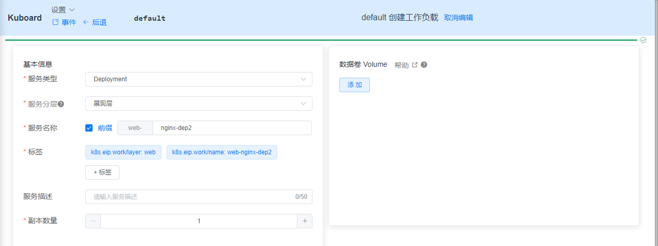Click 取消编辑 to cancel editing
658x246 pixels.
tap(458, 18)
